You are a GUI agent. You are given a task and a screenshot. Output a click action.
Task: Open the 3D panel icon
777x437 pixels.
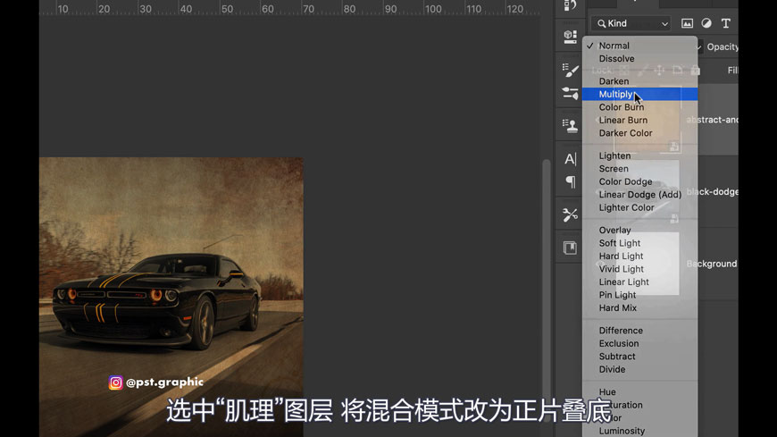click(x=570, y=36)
